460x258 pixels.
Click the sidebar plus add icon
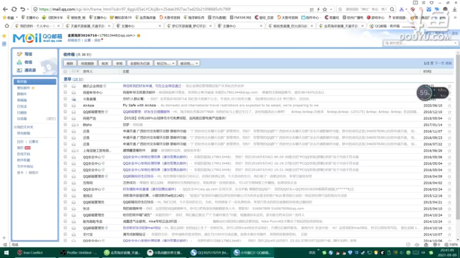(4, 237)
